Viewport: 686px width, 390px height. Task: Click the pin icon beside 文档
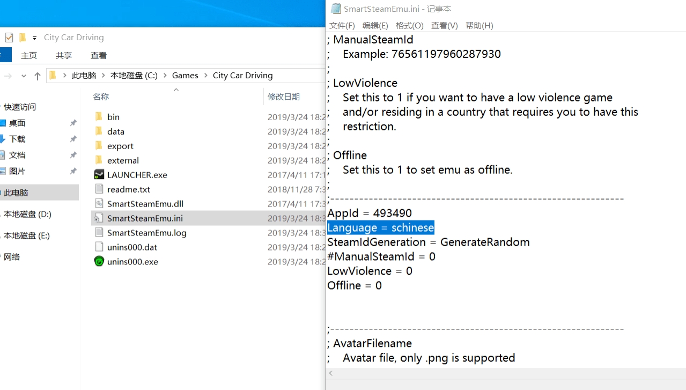coord(73,155)
